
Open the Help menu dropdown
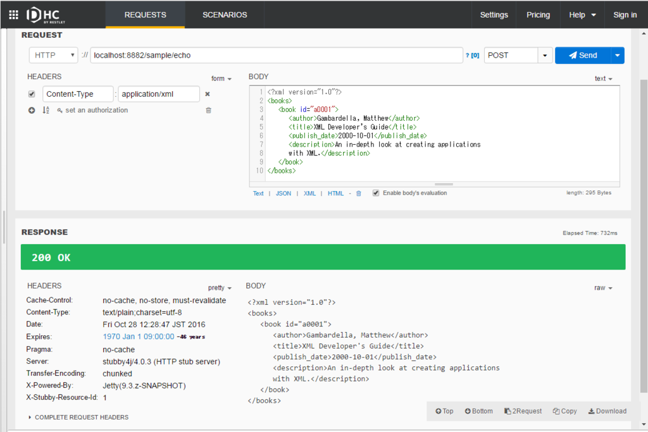582,15
